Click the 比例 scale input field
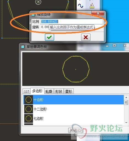 (x=72, y=21)
